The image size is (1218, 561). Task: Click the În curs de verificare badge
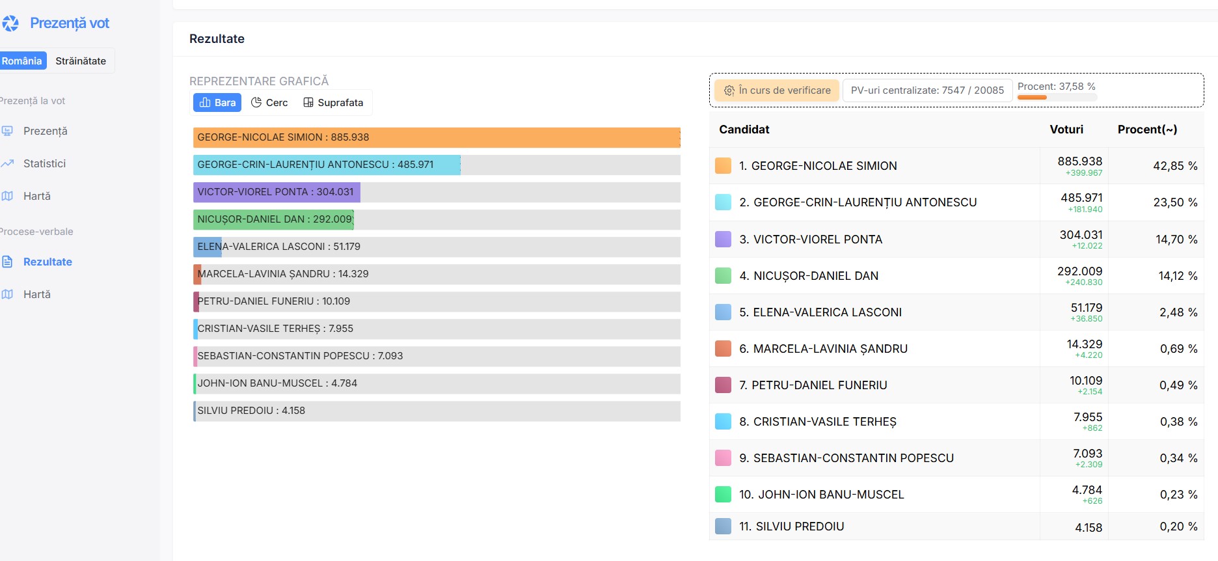[x=778, y=90]
